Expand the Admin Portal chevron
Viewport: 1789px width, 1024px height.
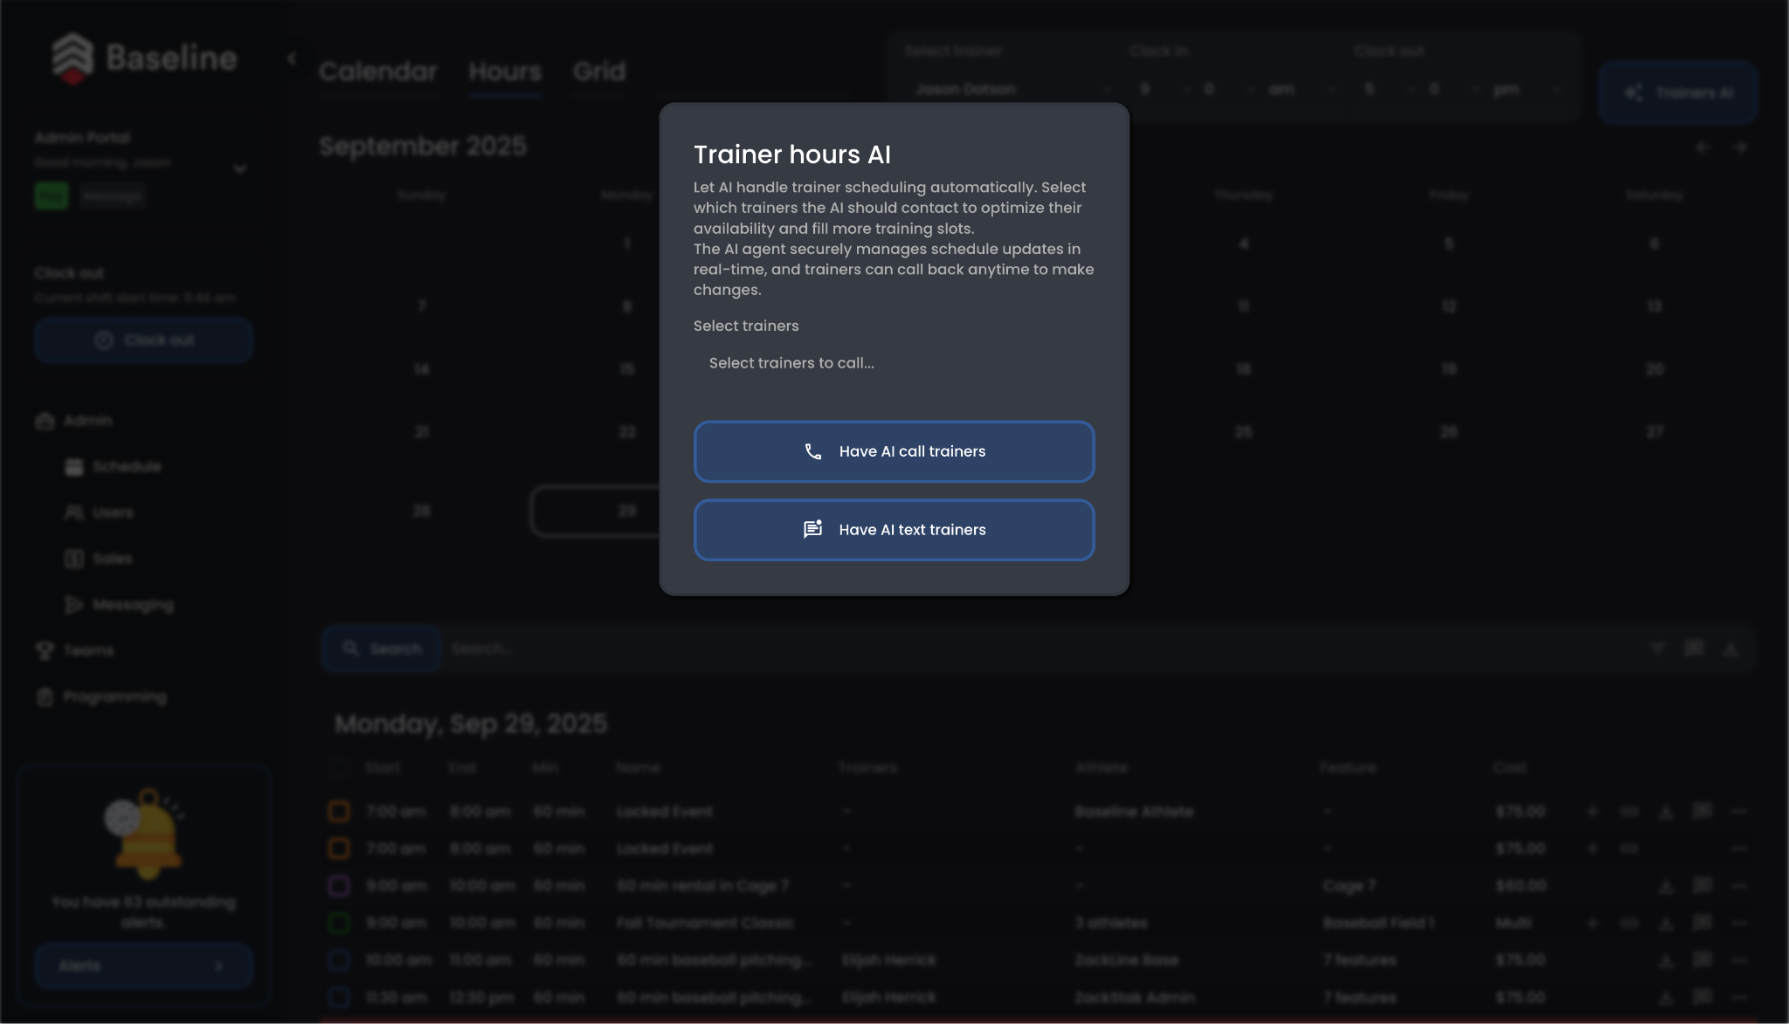tap(240, 168)
